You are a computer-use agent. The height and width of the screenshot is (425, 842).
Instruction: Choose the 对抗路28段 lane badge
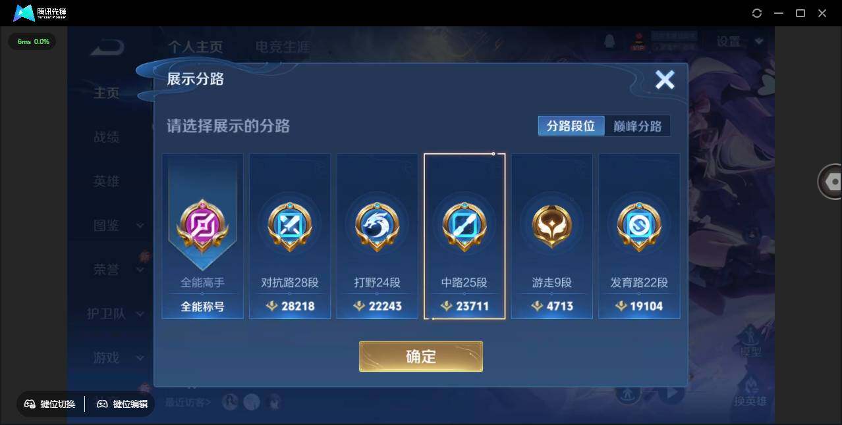click(x=290, y=236)
